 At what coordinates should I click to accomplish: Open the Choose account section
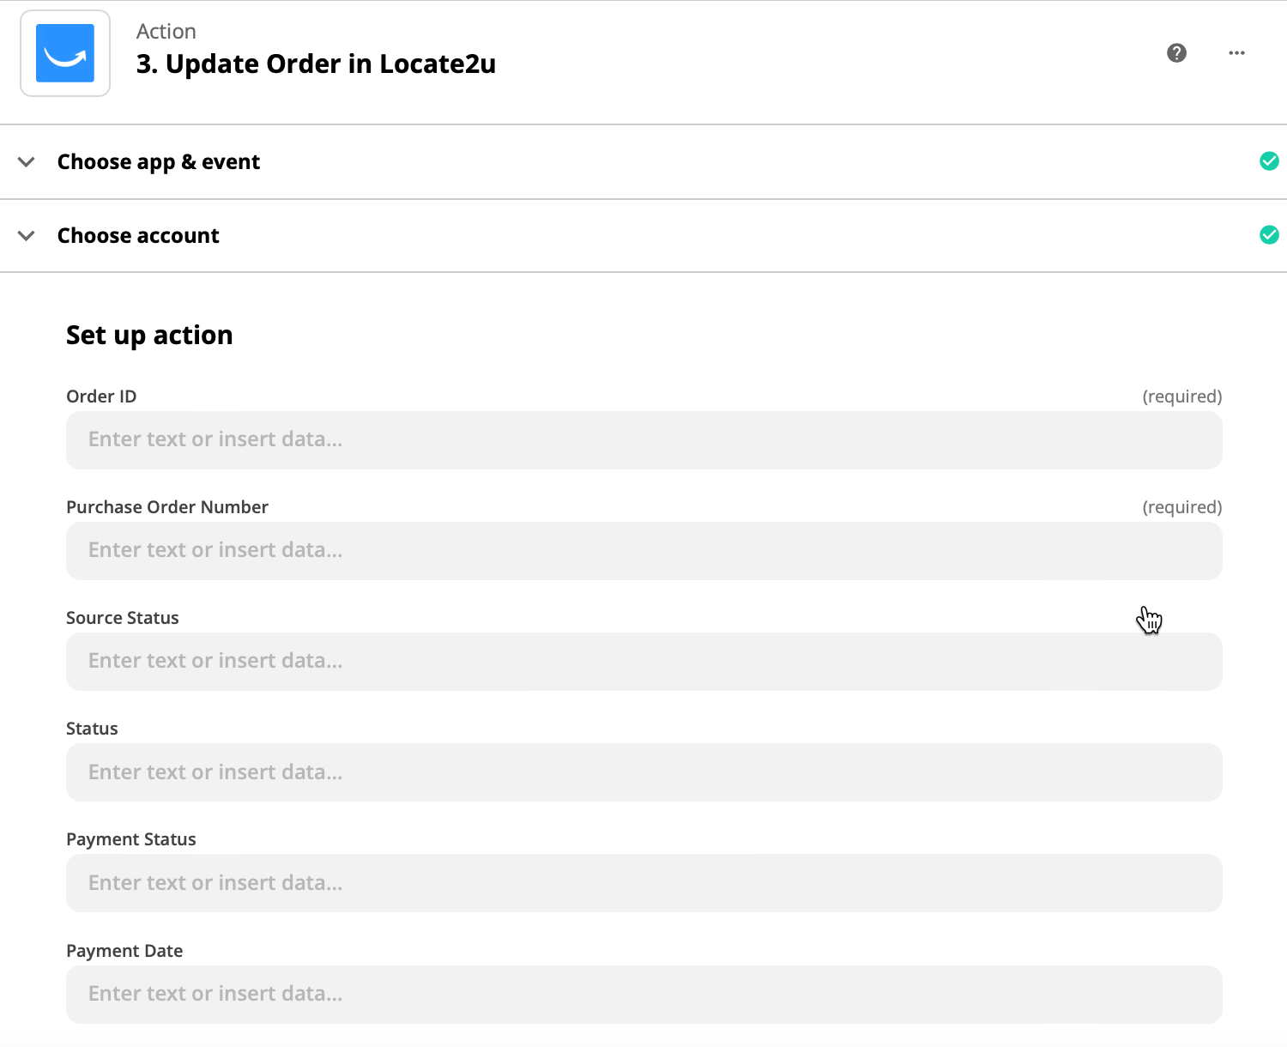pos(643,236)
